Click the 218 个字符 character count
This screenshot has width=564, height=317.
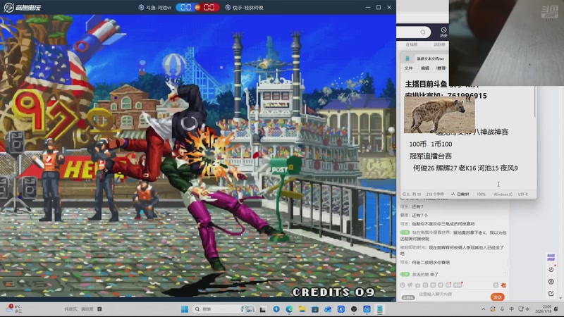coord(435,194)
